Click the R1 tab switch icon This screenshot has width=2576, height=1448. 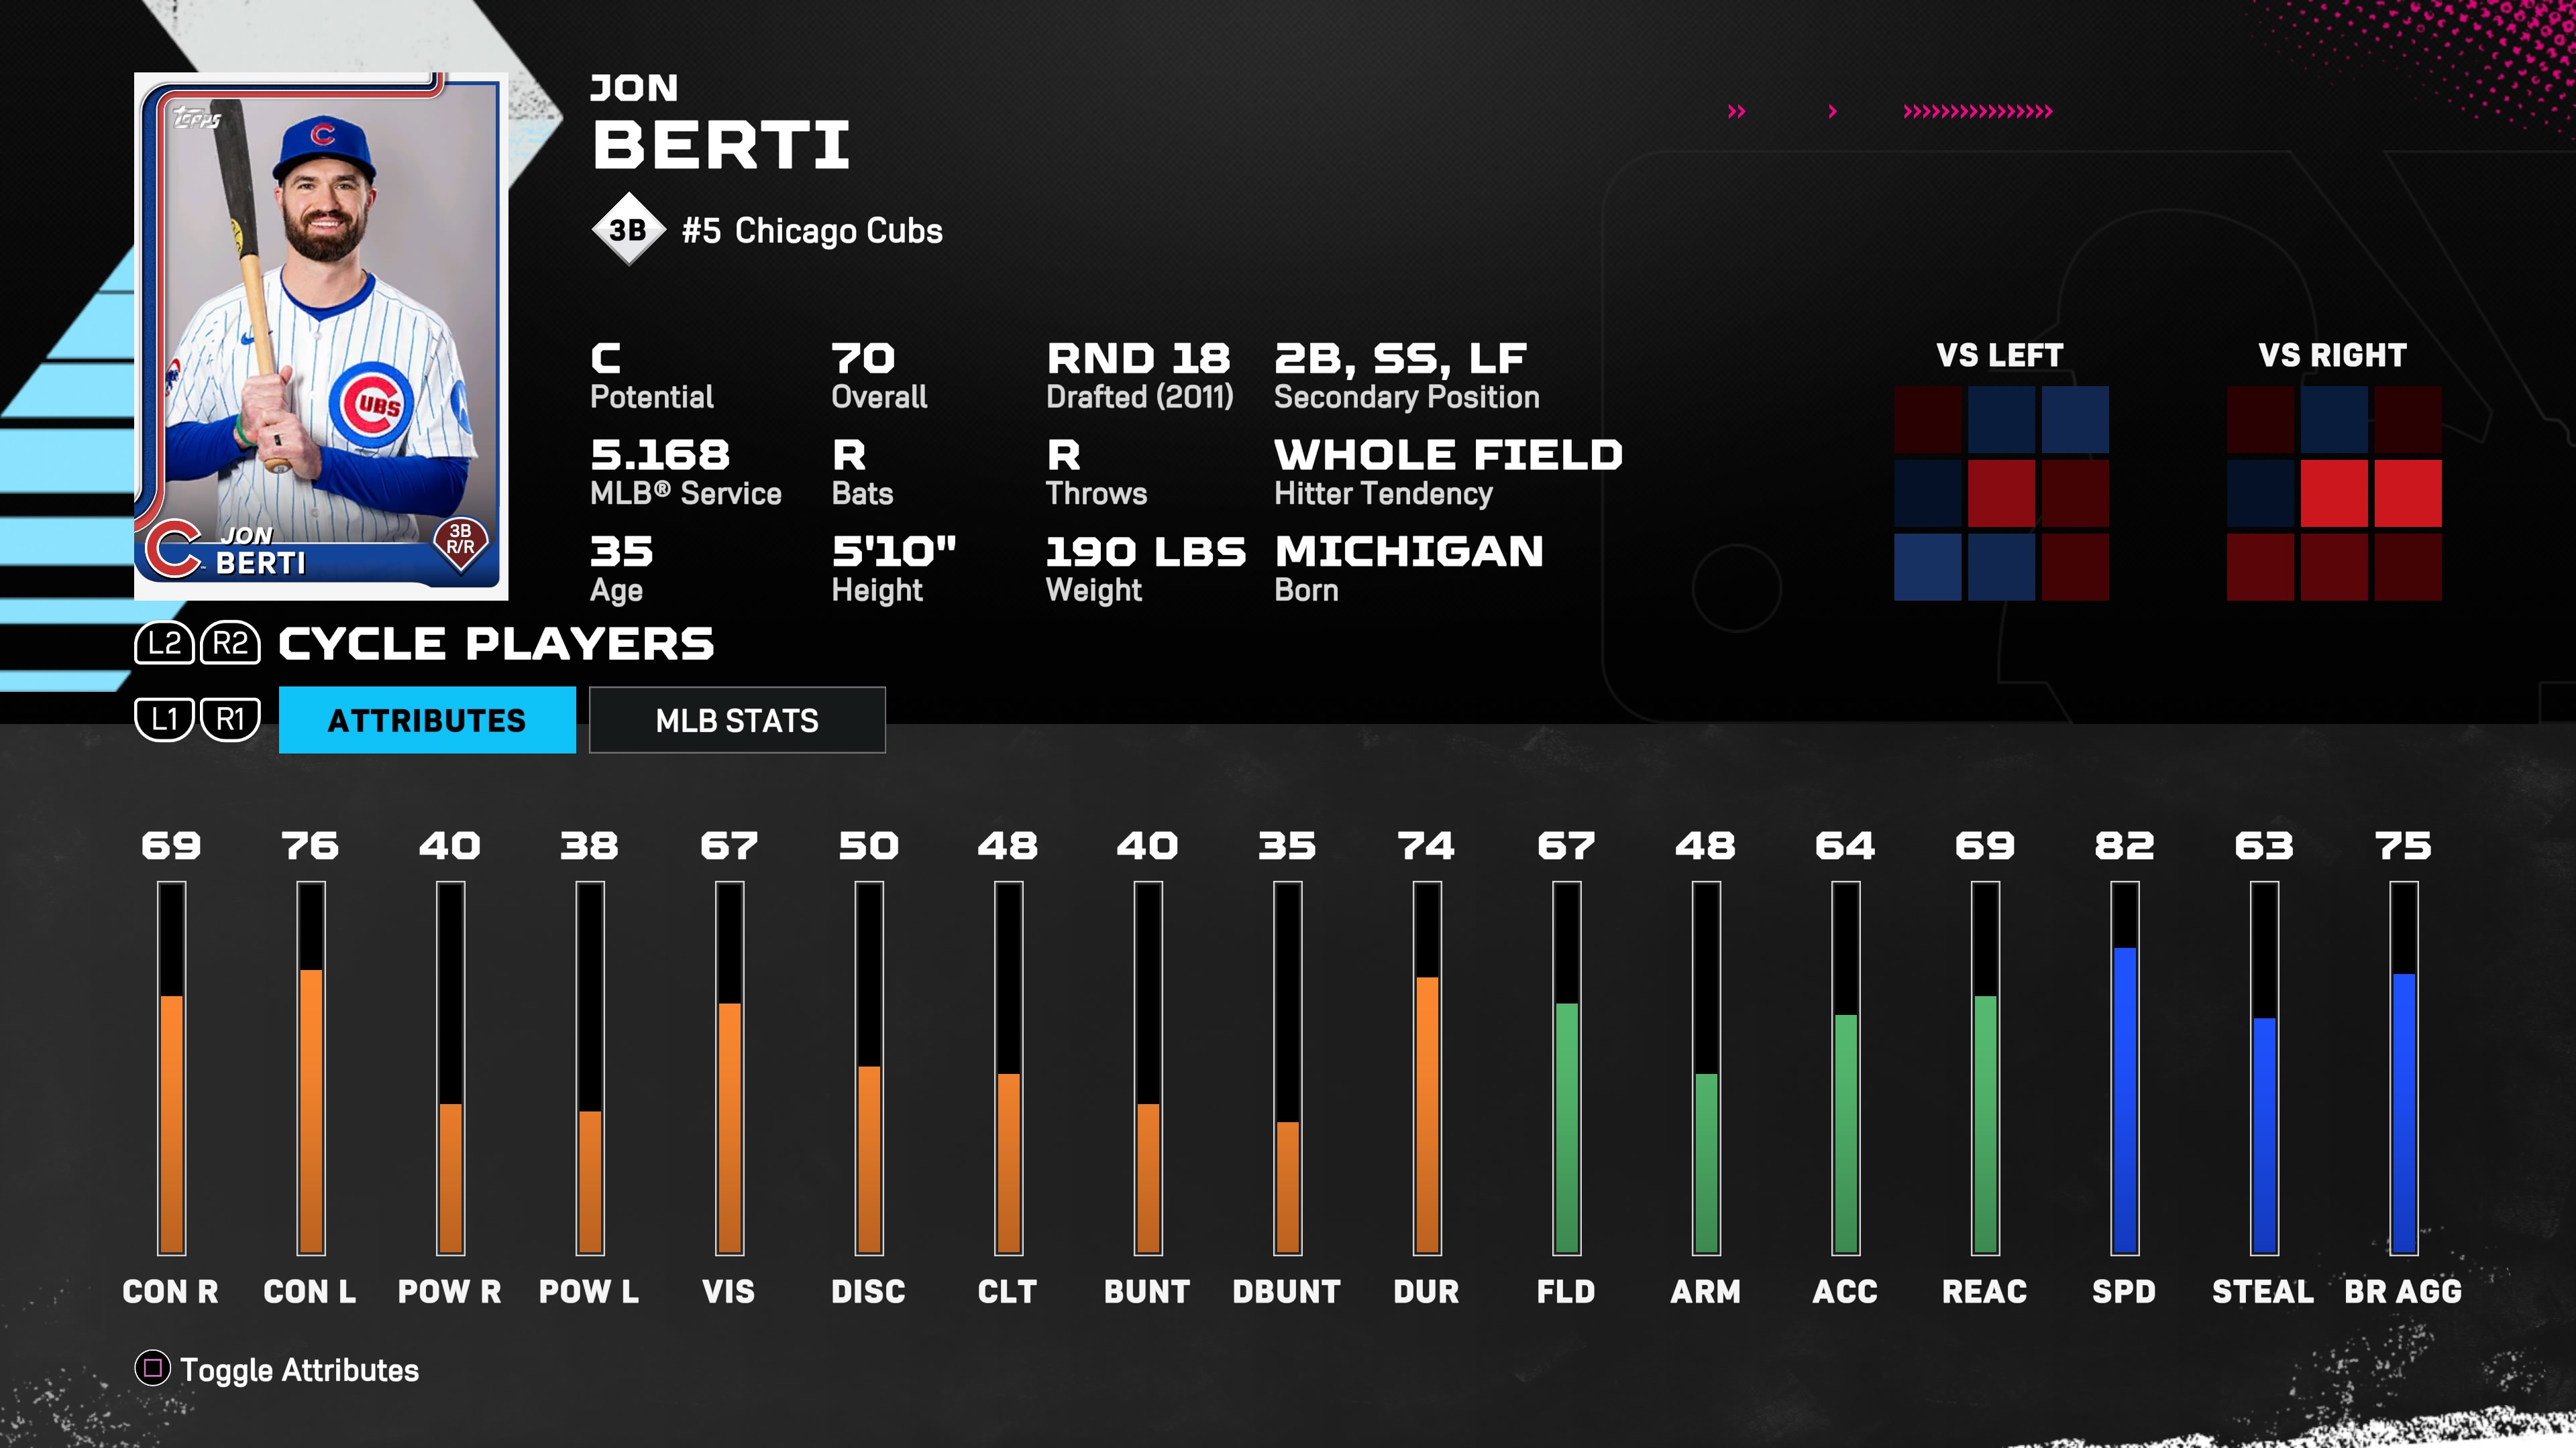click(x=230, y=719)
